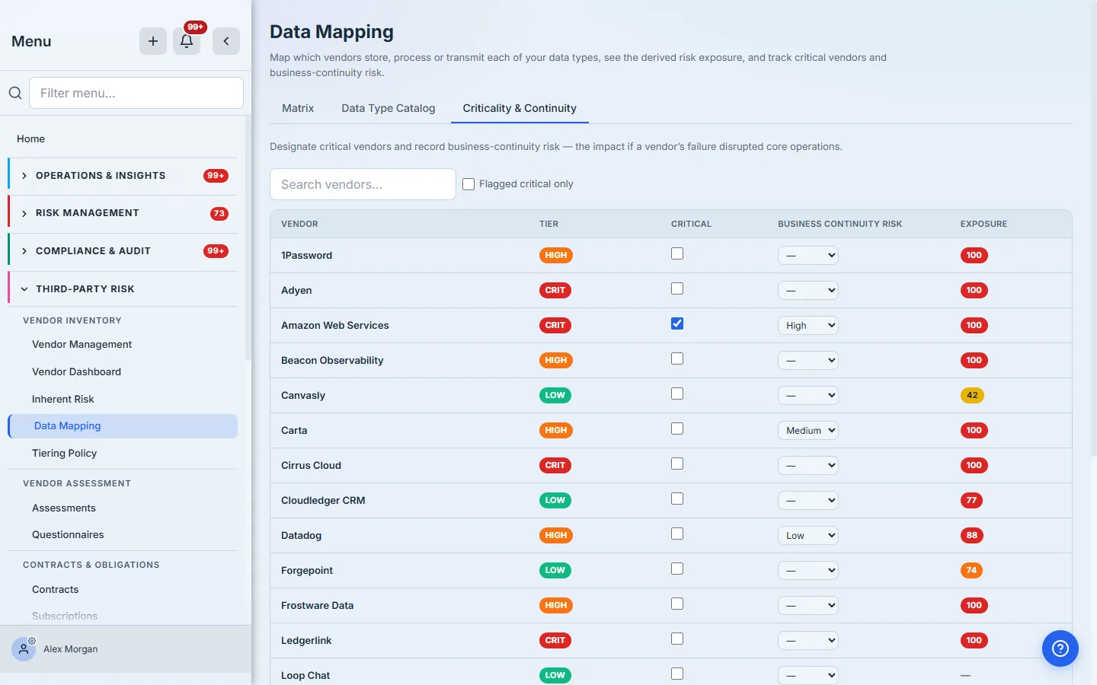Click the exposure badge 77 for Cloudledger CRM

coord(971,501)
